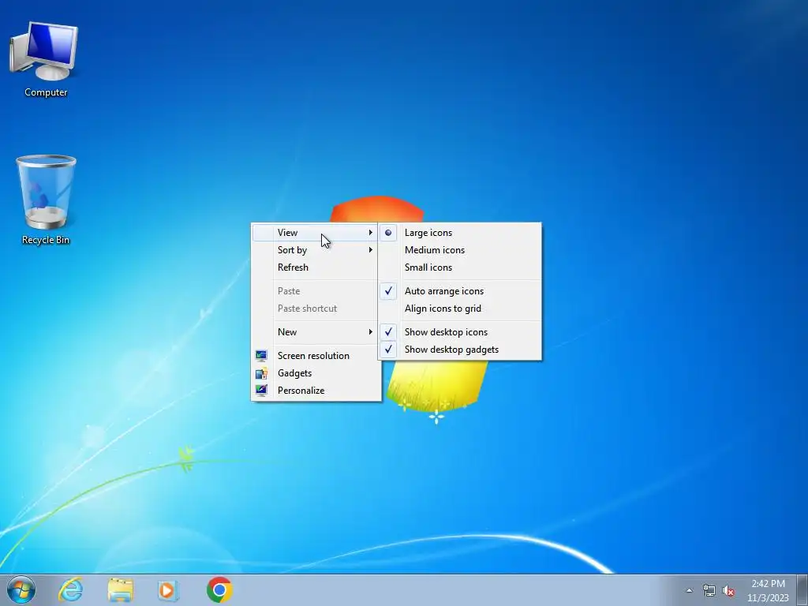Switch to Medium icons view
This screenshot has height=606, width=808.
(460, 250)
